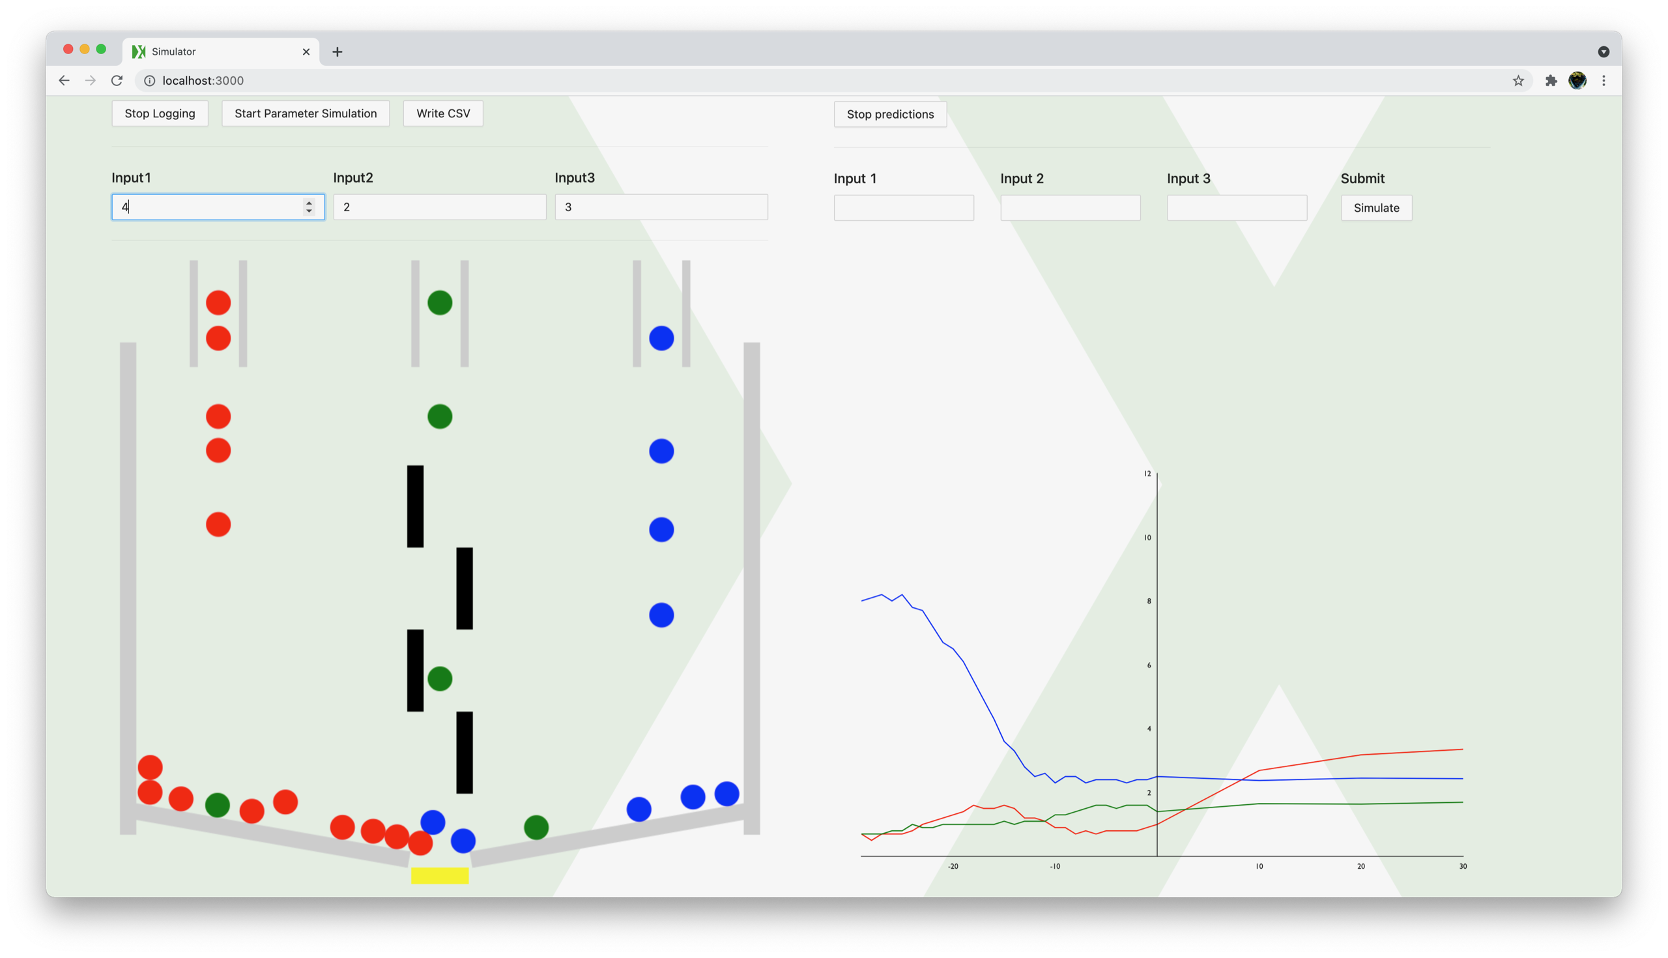Open a new tab with plus icon
The width and height of the screenshot is (1668, 958).
click(338, 51)
